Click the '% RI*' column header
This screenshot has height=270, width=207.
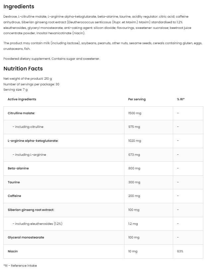coord(180,99)
